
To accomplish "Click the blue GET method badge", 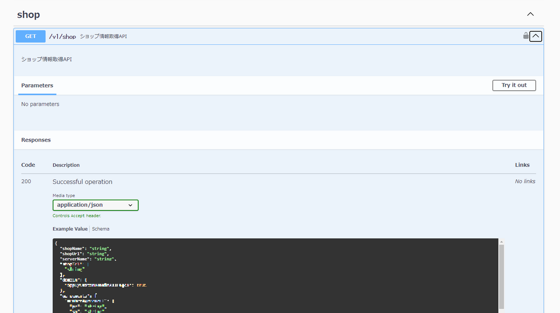I will [x=30, y=36].
